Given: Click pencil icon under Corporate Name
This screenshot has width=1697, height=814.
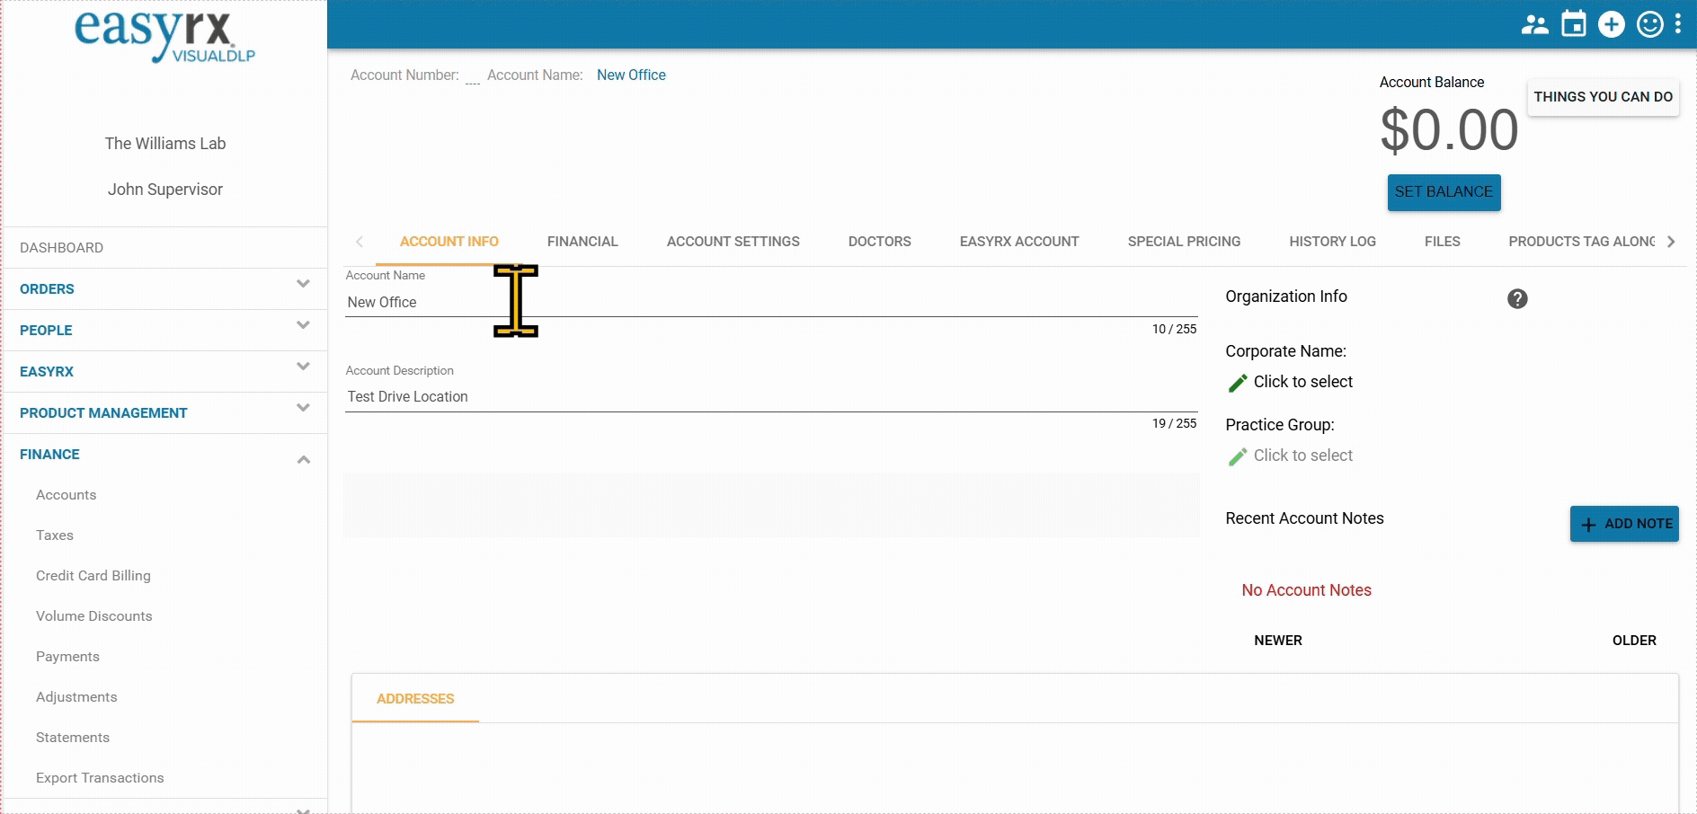Looking at the screenshot, I should pos(1238,383).
